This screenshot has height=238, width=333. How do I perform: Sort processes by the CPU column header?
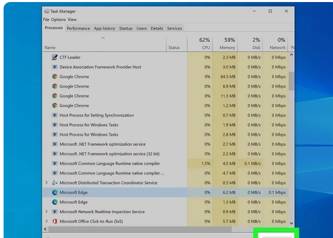click(x=204, y=44)
